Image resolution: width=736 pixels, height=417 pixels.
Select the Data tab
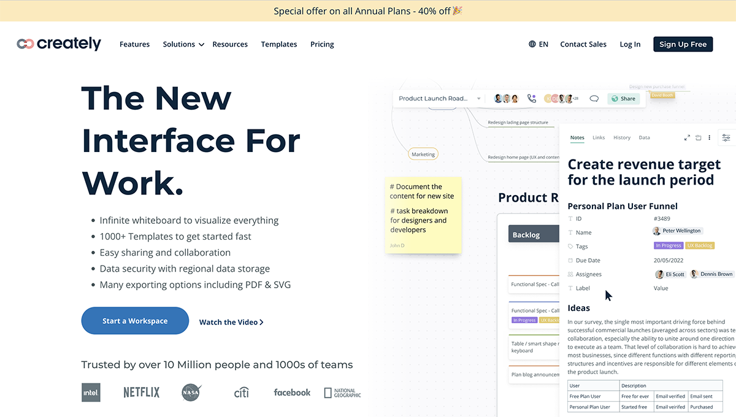[x=644, y=137]
